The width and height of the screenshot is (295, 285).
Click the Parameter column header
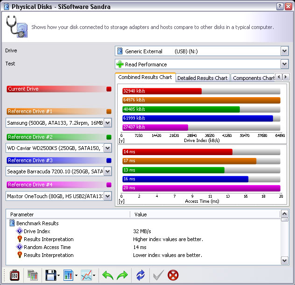68,214
